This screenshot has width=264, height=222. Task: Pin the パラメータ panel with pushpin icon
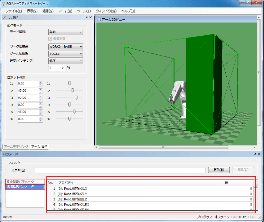255,154
